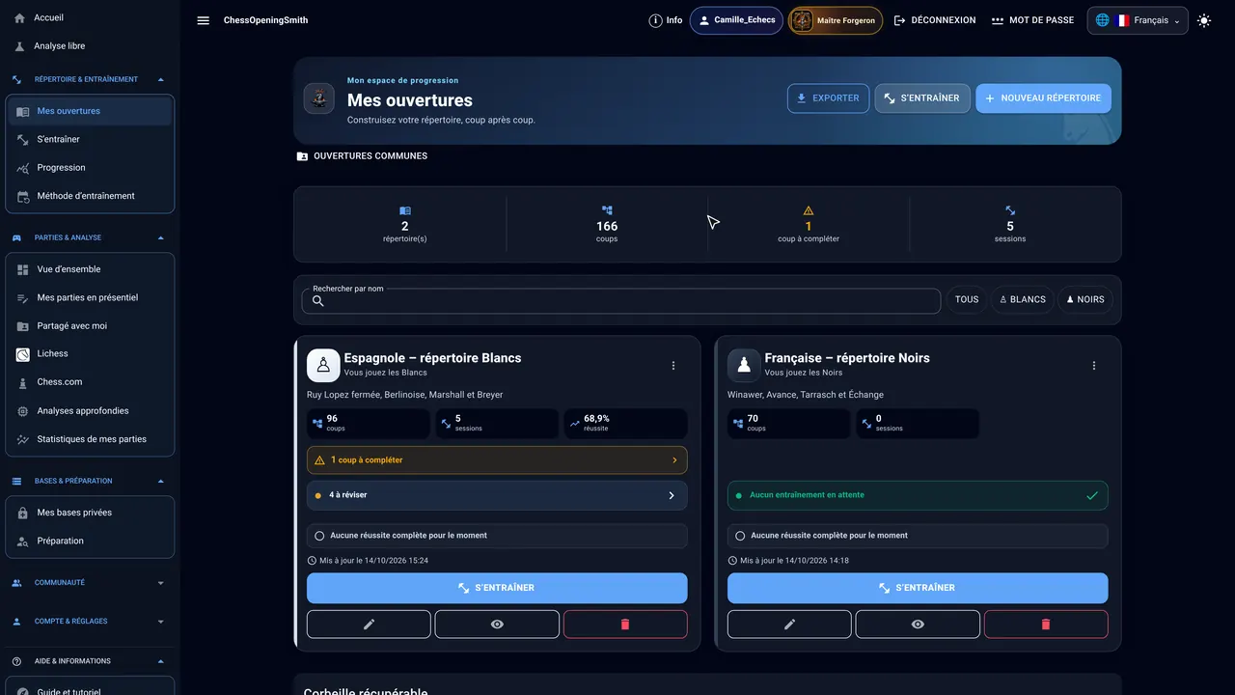Screen dimensions: 1235x695
Task: Open the hamburger menu icon
Action: tap(203, 20)
